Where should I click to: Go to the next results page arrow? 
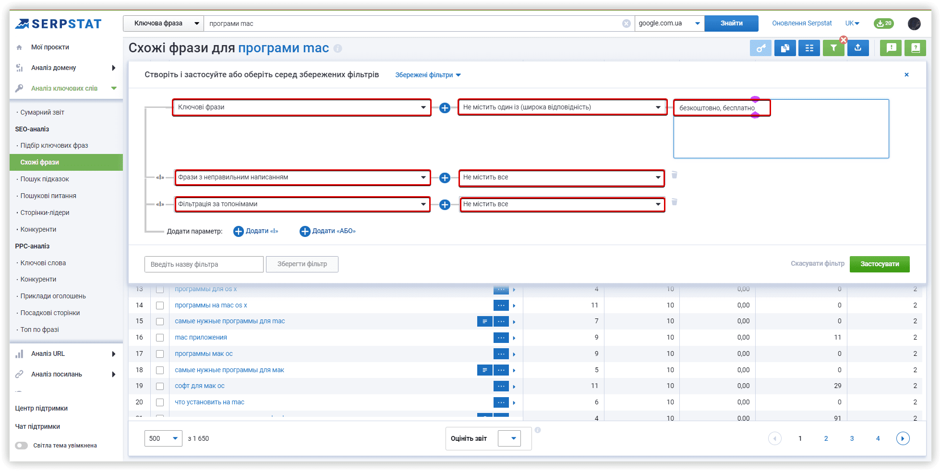(903, 438)
